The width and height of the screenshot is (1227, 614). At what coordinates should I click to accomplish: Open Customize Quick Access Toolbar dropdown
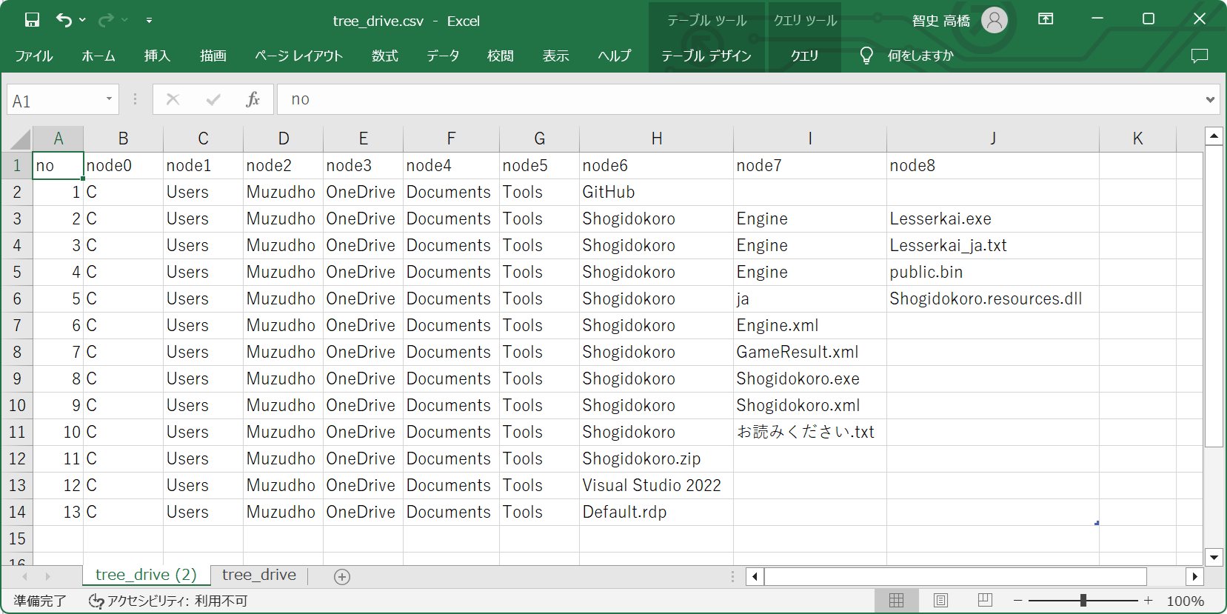(x=149, y=20)
